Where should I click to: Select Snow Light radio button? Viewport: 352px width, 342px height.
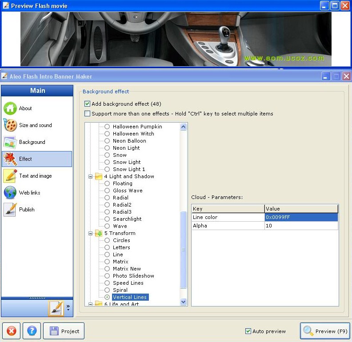tap(107, 162)
